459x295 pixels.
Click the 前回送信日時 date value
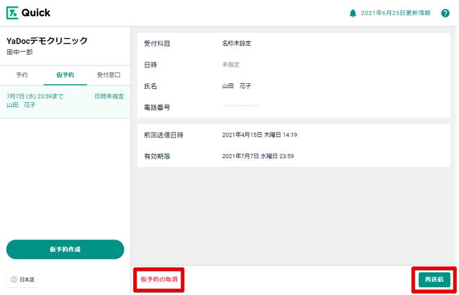pos(260,135)
